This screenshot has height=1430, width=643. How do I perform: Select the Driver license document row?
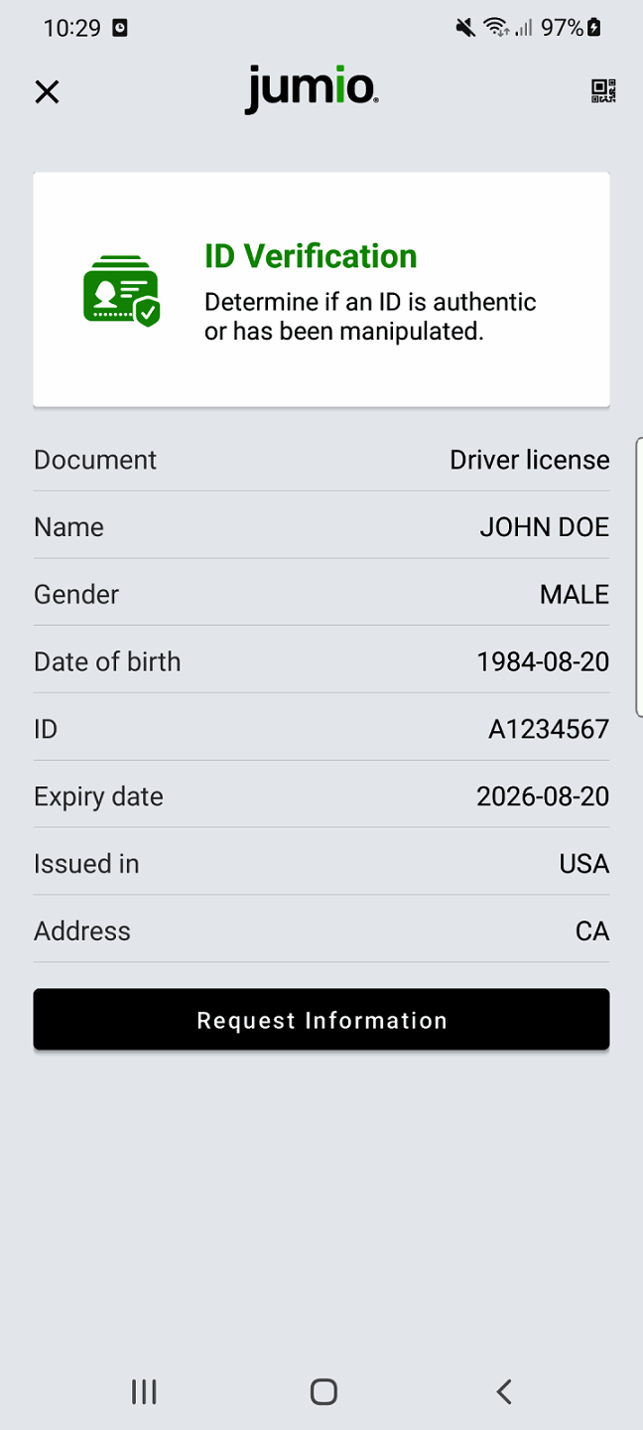point(321,459)
